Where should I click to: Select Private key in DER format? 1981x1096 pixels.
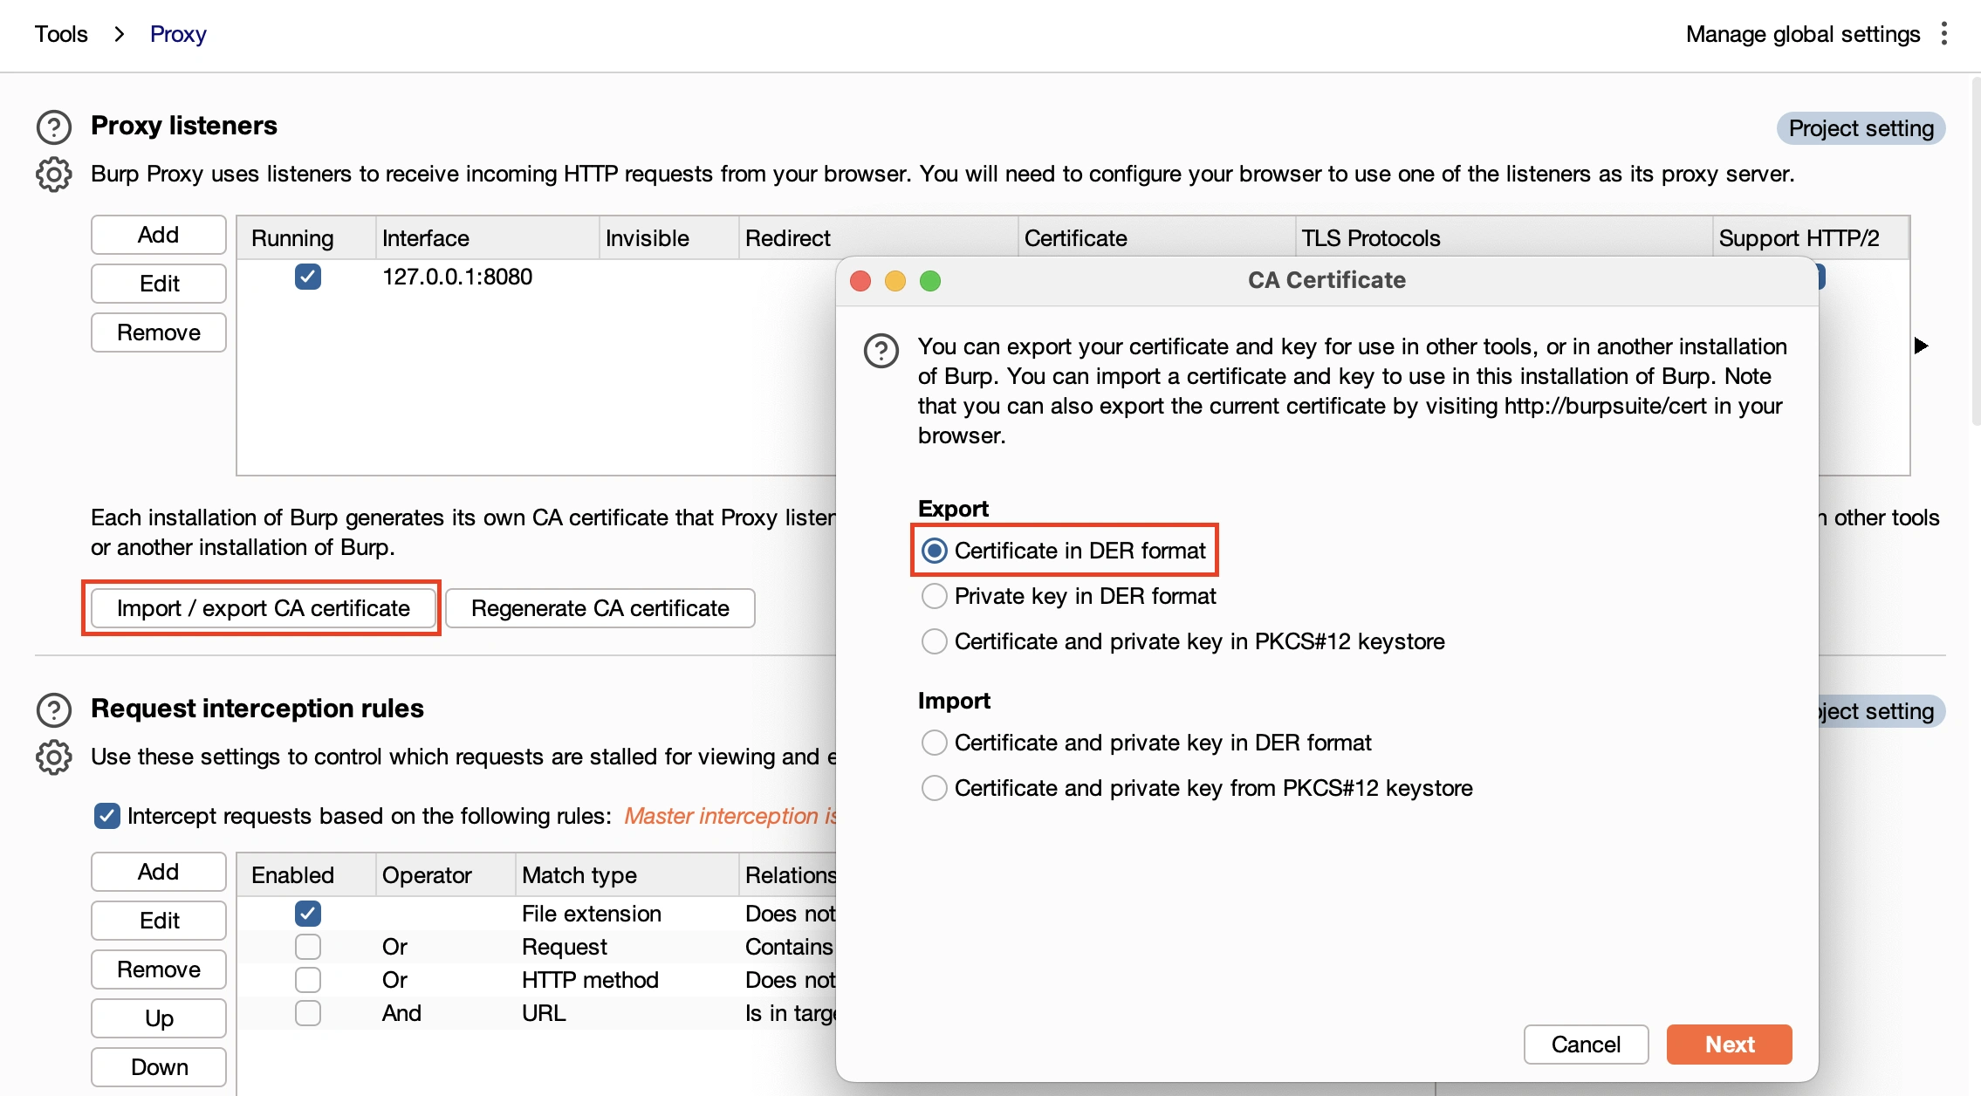[935, 596]
